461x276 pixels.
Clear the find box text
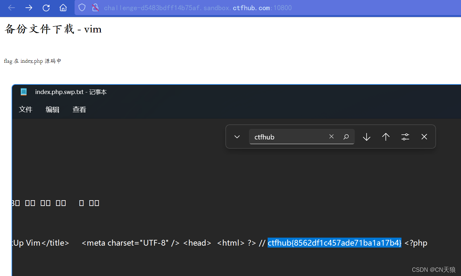coord(331,137)
